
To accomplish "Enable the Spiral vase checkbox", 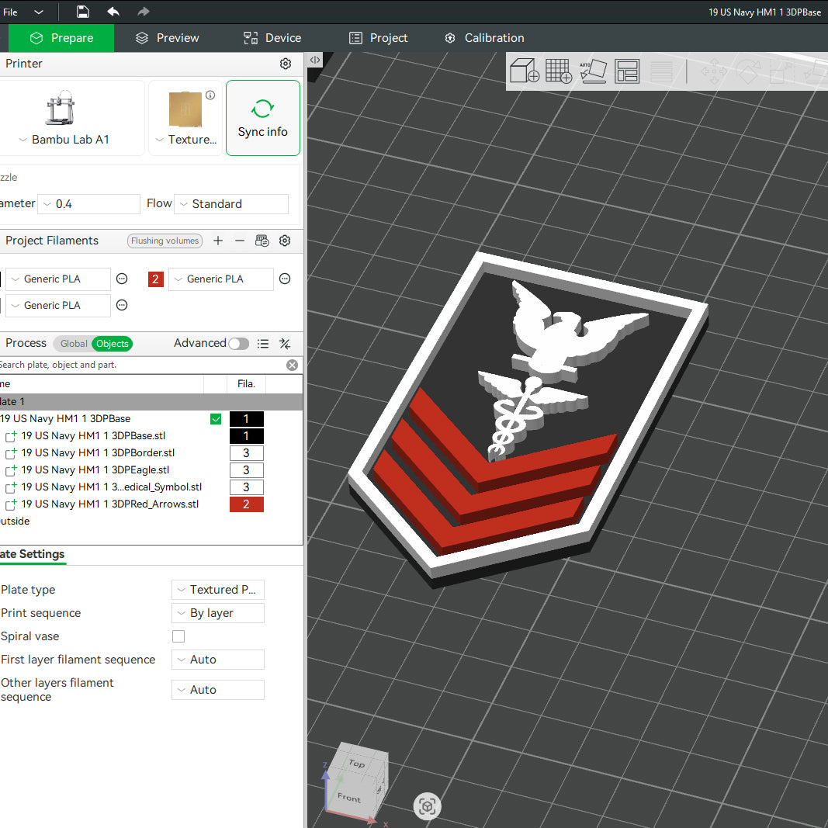I will pos(178,636).
